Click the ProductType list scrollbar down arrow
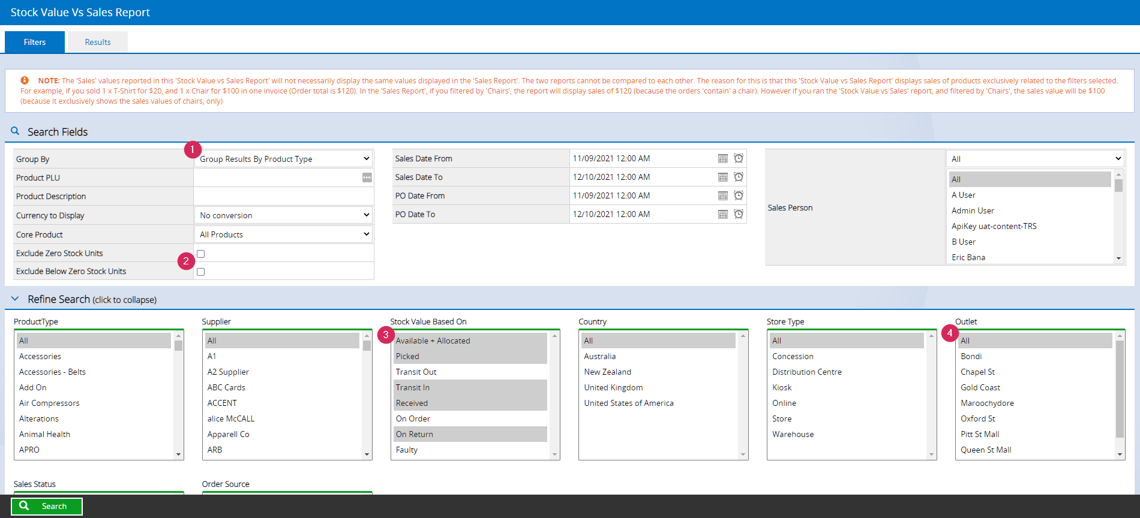 pyautogui.click(x=178, y=454)
